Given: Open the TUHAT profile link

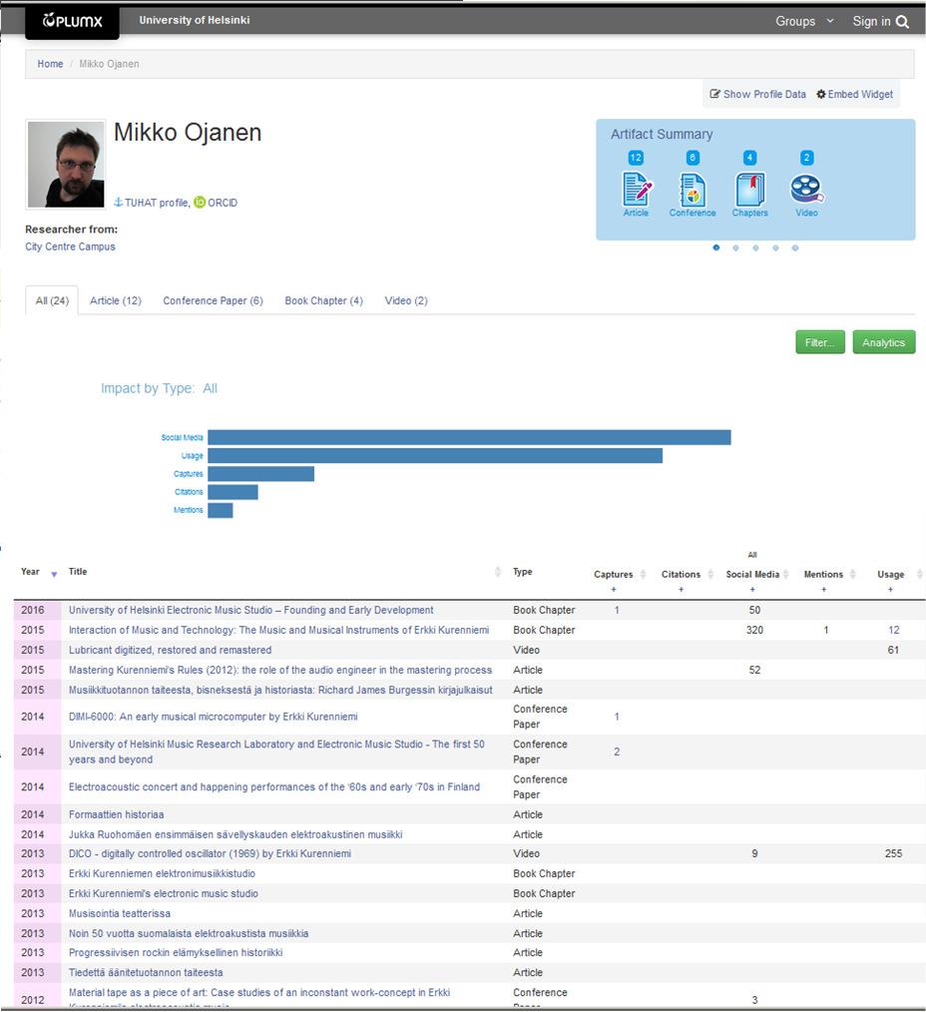Looking at the screenshot, I should pos(156,203).
